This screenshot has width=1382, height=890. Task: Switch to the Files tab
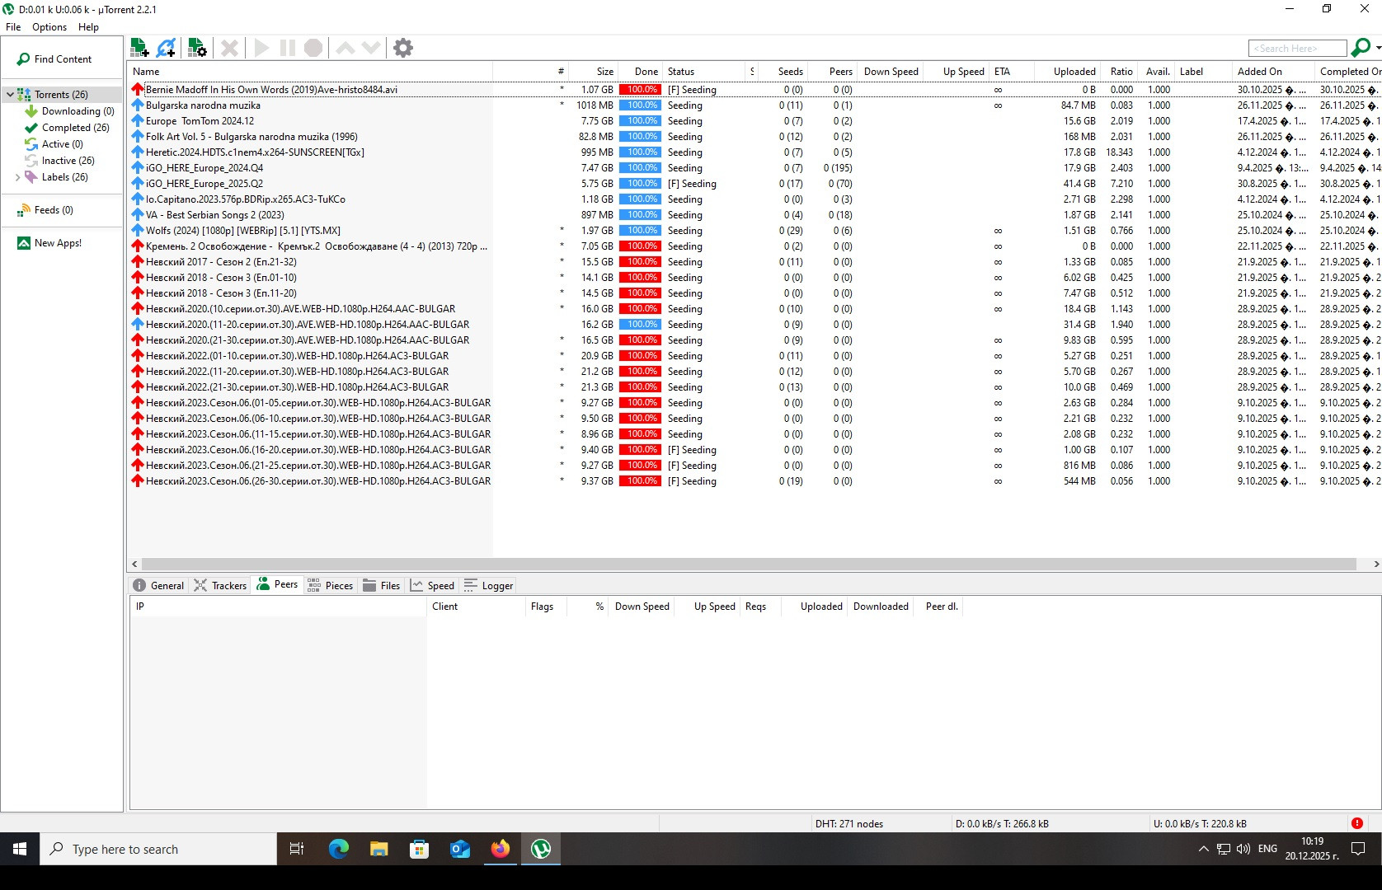pyautogui.click(x=381, y=585)
